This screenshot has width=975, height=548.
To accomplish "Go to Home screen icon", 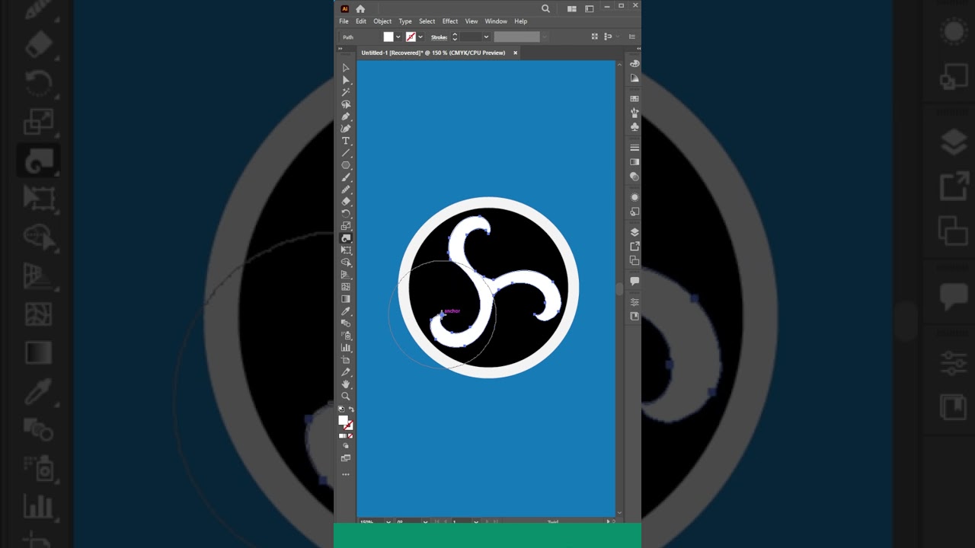I will pos(360,8).
